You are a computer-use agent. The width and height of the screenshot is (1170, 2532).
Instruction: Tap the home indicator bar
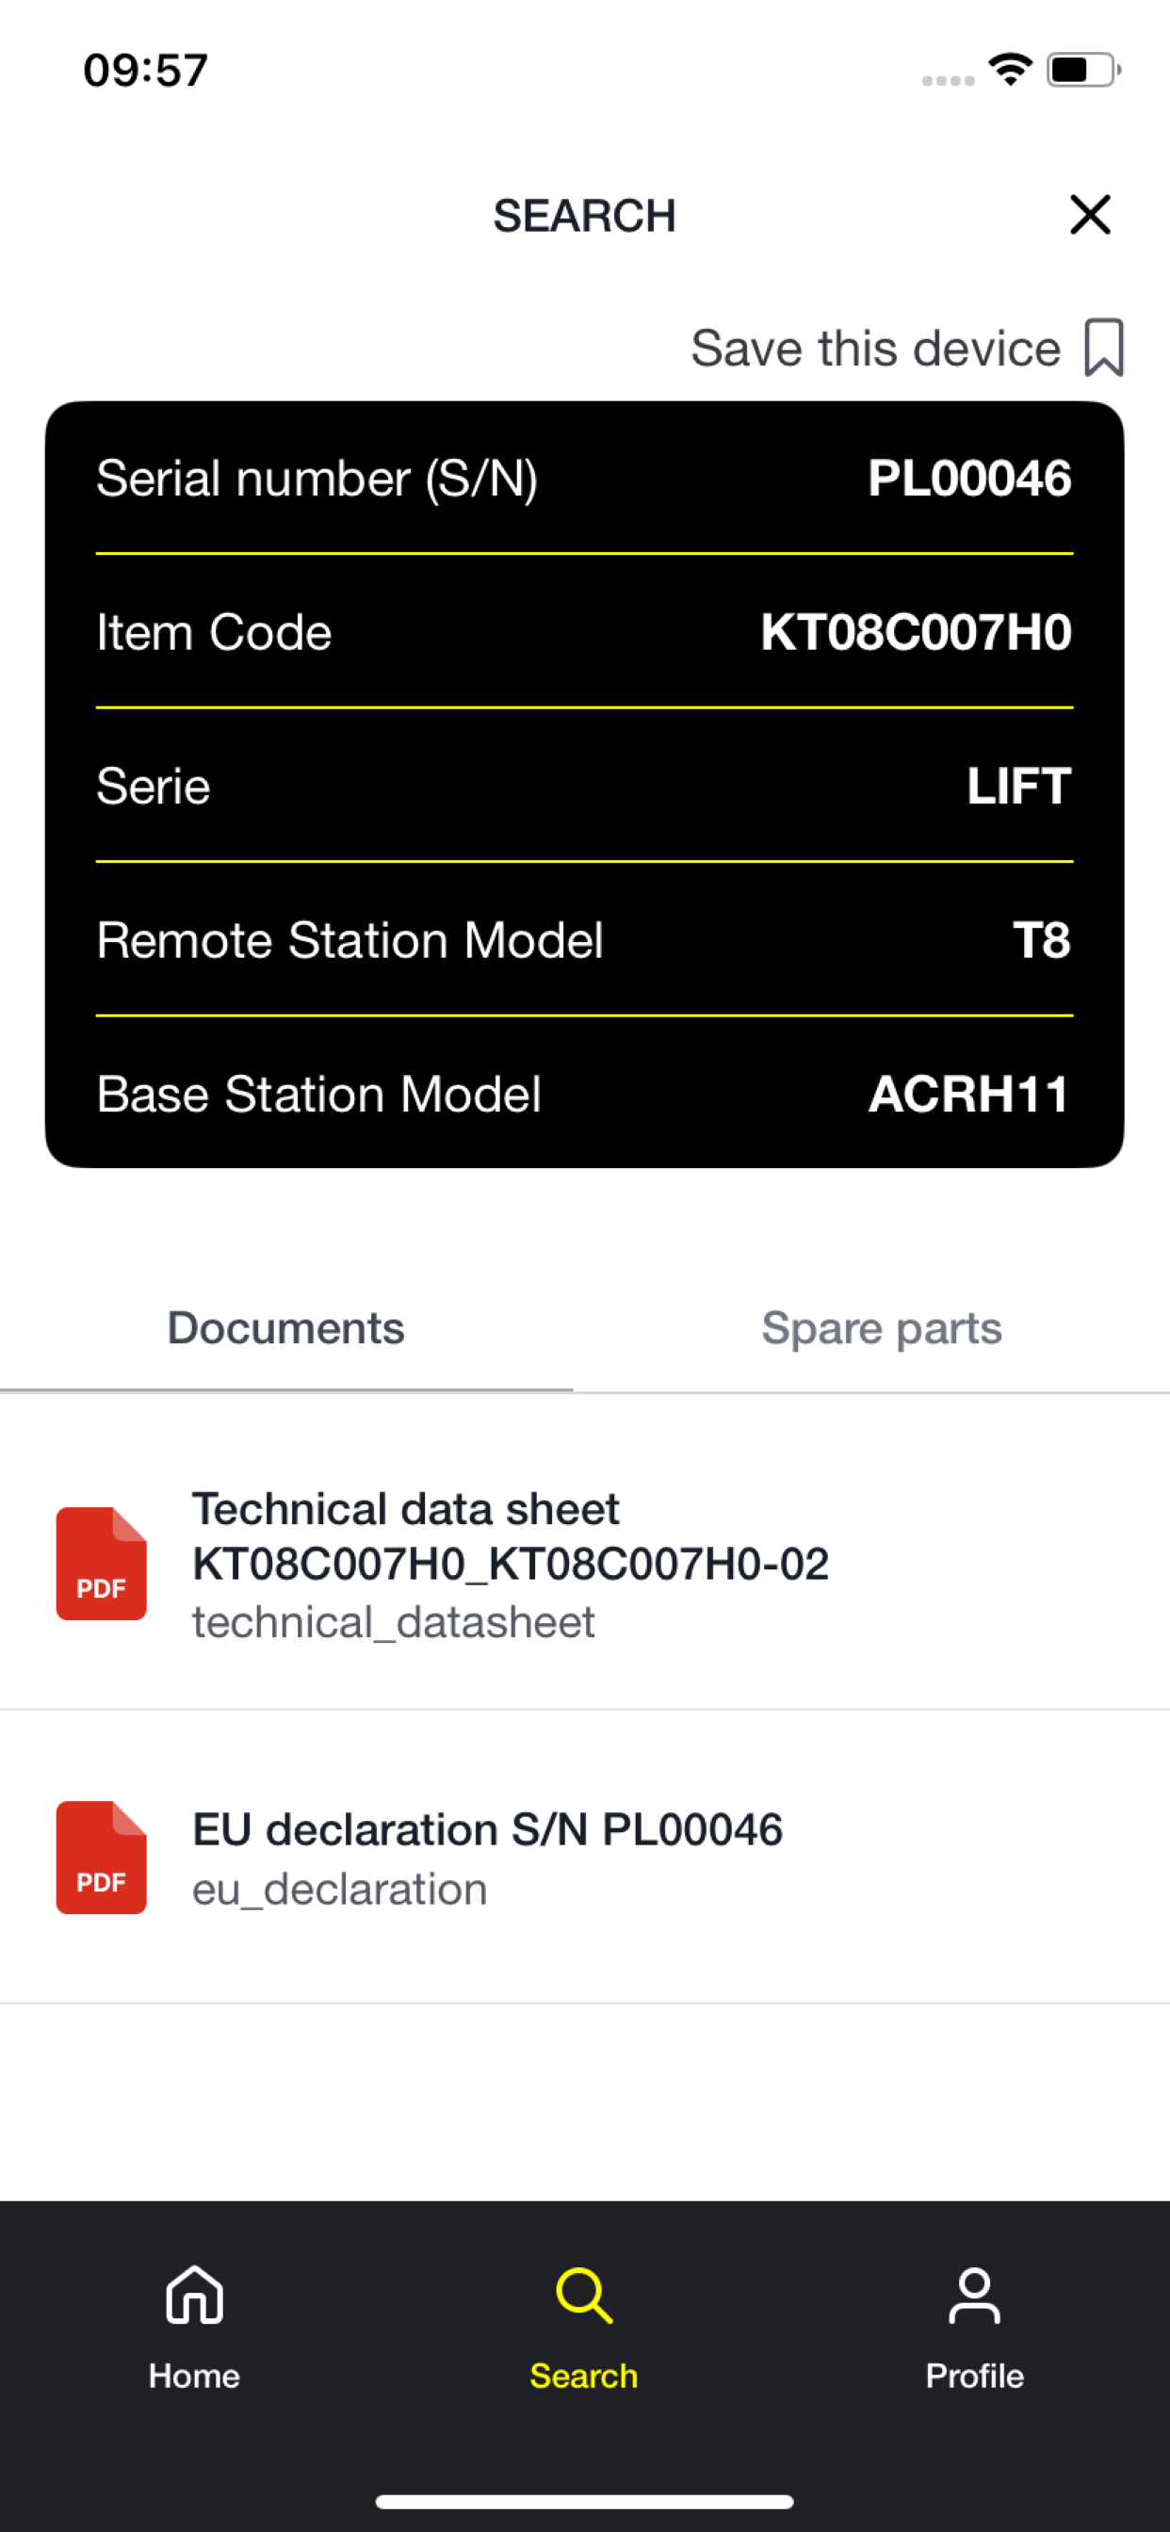[584, 2502]
